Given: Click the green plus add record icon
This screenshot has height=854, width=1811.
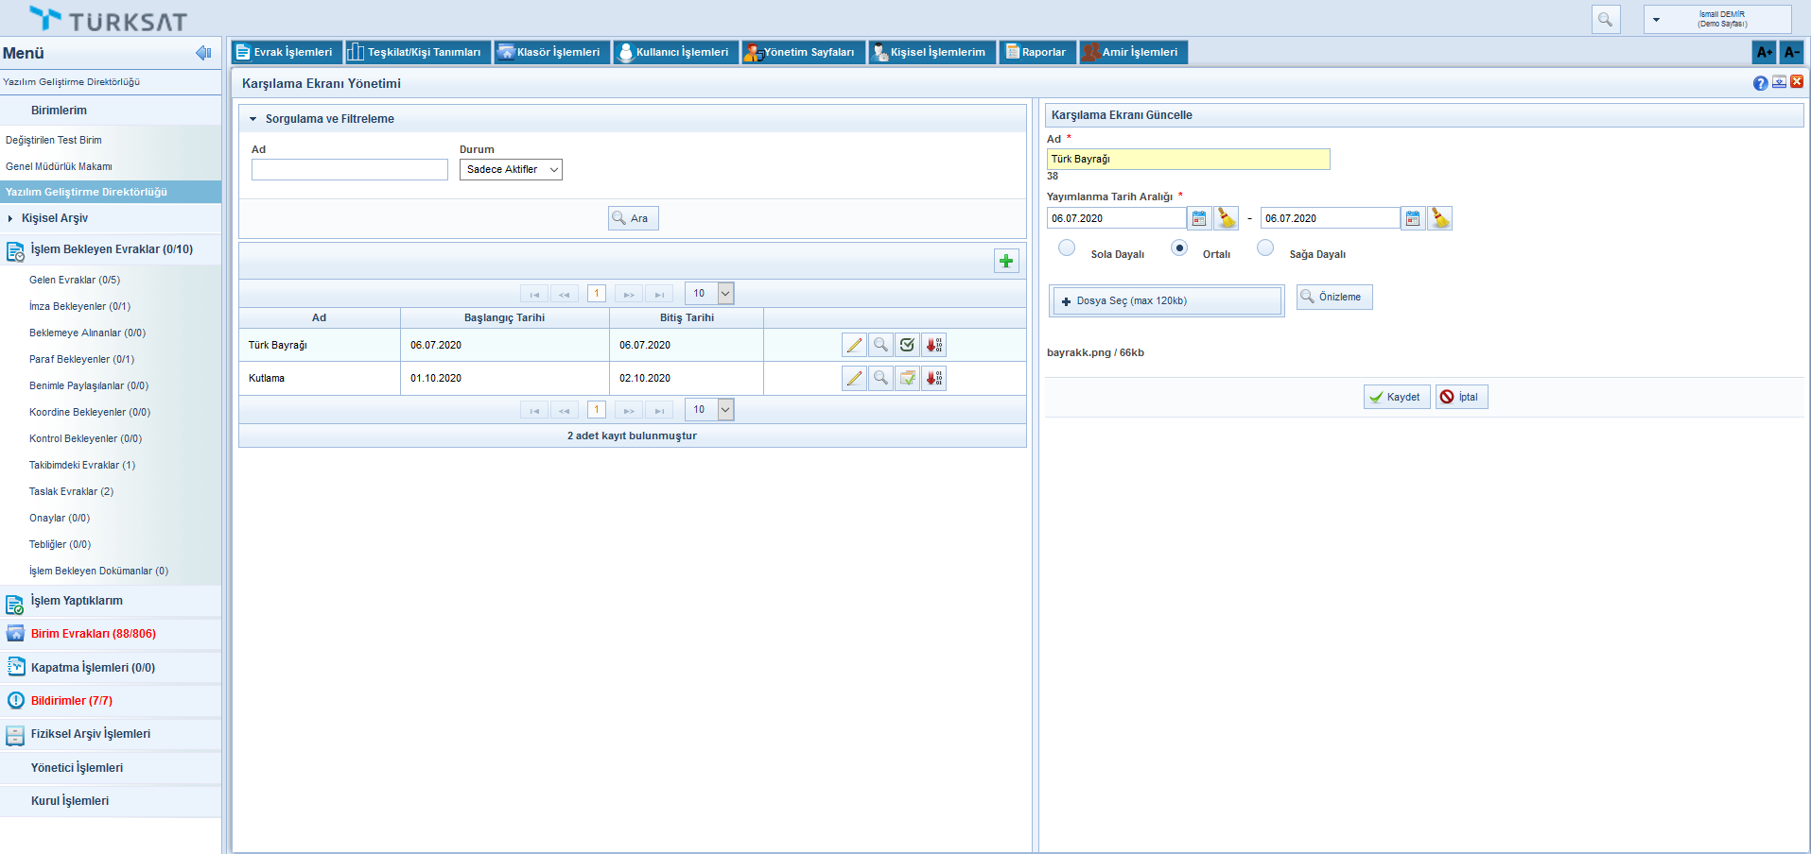Looking at the screenshot, I should pyautogui.click(x=1006, y=261).
